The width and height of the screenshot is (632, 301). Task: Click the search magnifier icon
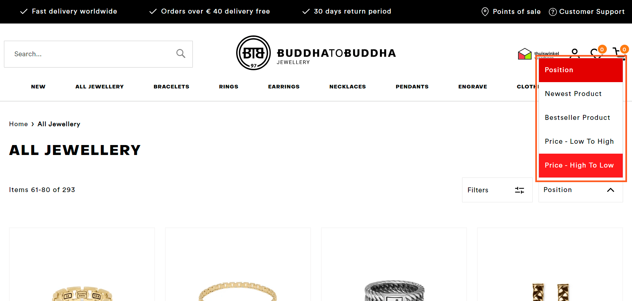pos(181,54)
